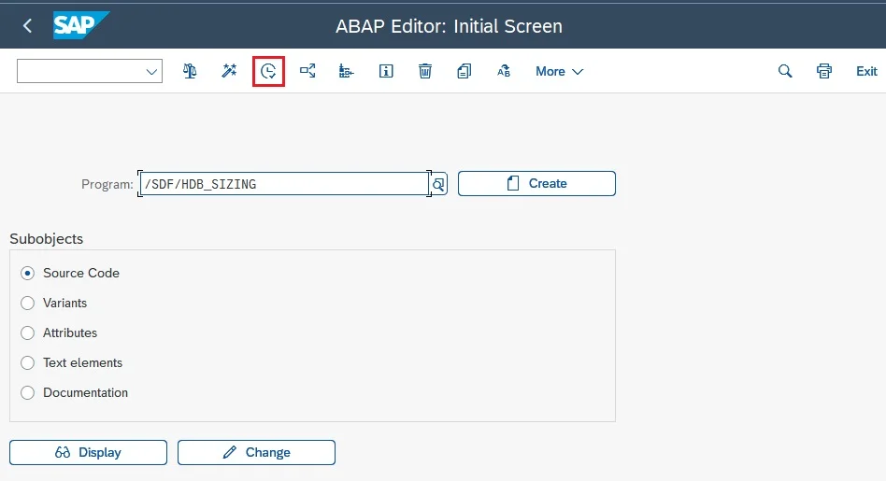Click the print icon
886x481 pixels.
(x=823, y=71)
